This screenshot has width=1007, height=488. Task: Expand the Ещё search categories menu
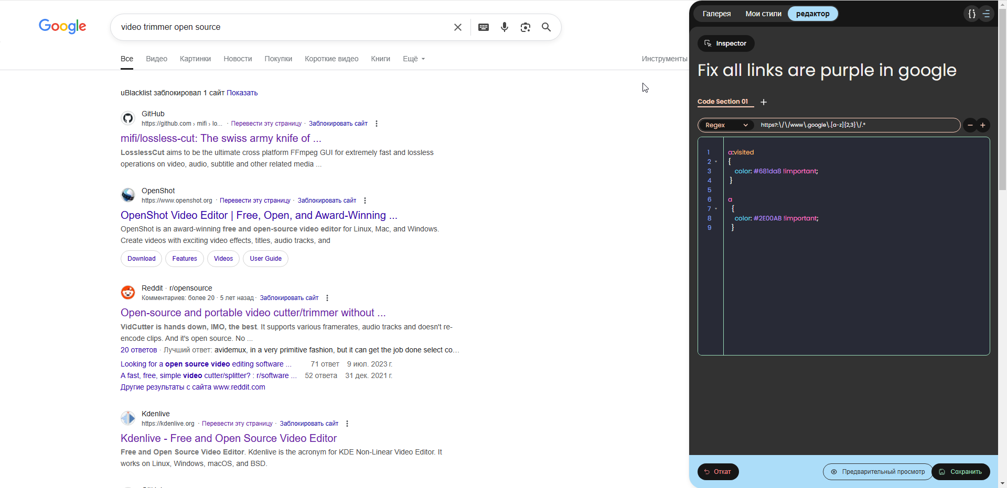pos(413,59)
